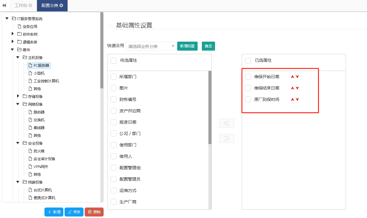Click the move-up arrow for 维保开始日期
Screen dimensions: 367x218
click(292, 77)
